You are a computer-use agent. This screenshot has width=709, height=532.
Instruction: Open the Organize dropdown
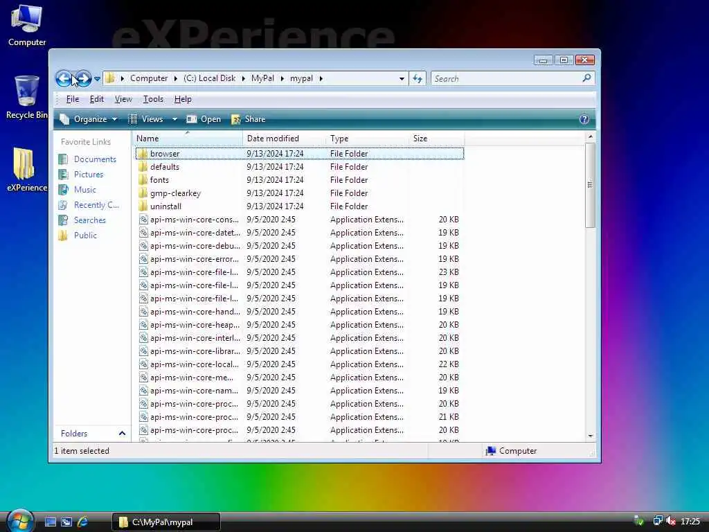89,119
